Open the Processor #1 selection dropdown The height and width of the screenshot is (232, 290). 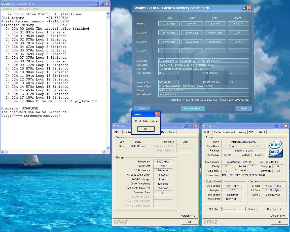click(234, 209)
